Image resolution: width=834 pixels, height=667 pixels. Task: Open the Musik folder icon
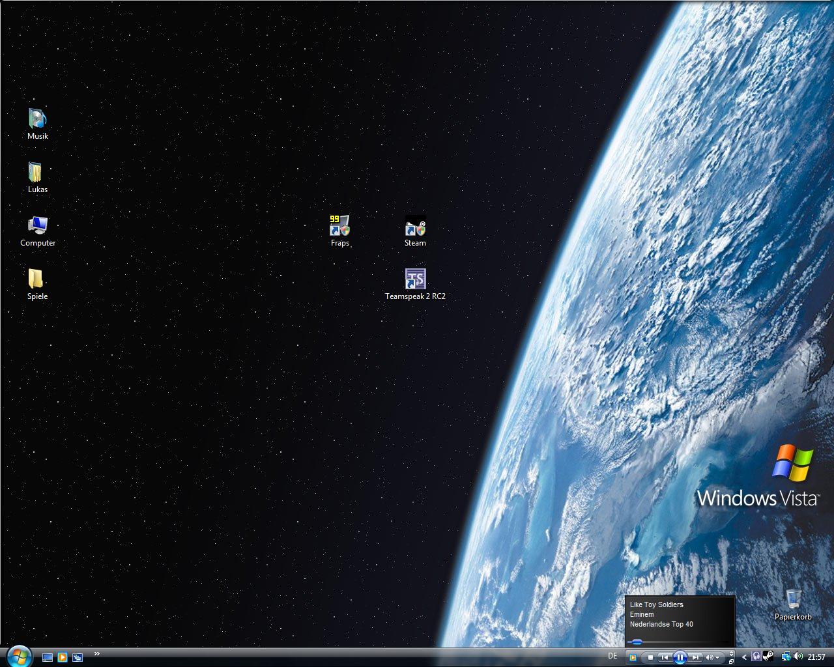(38, 119)
